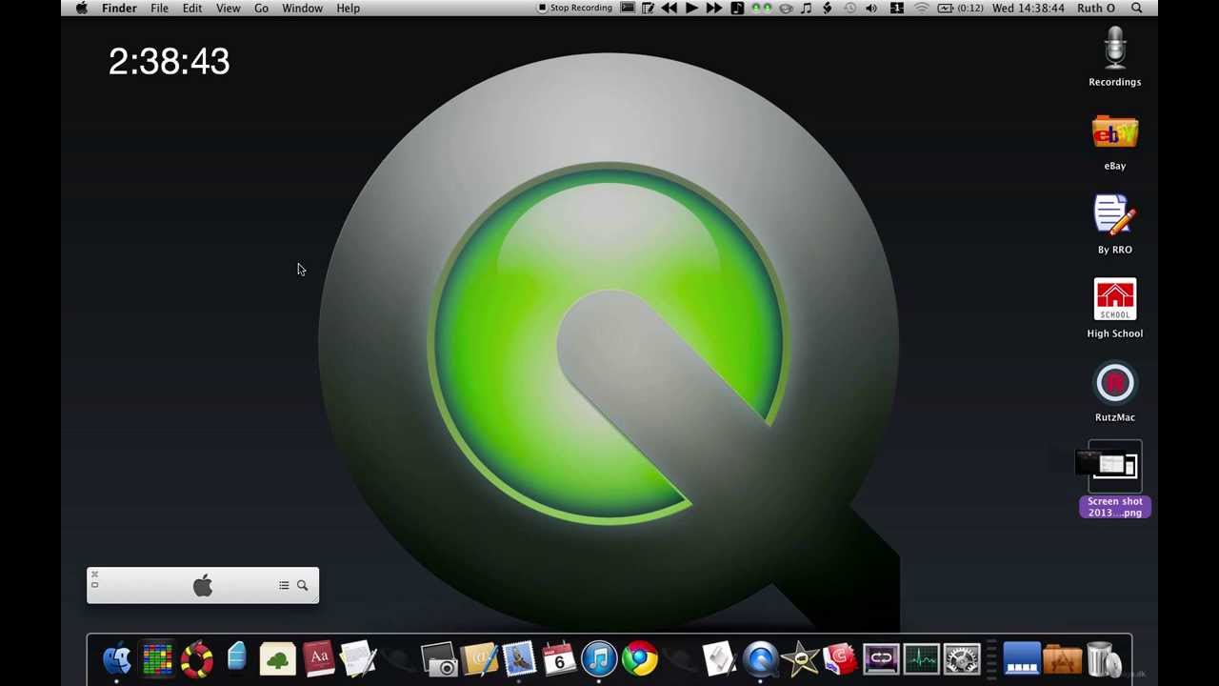1219x686 pixels.
Task: Open iMovie star icon in Dock
Action: coord(801,659)
